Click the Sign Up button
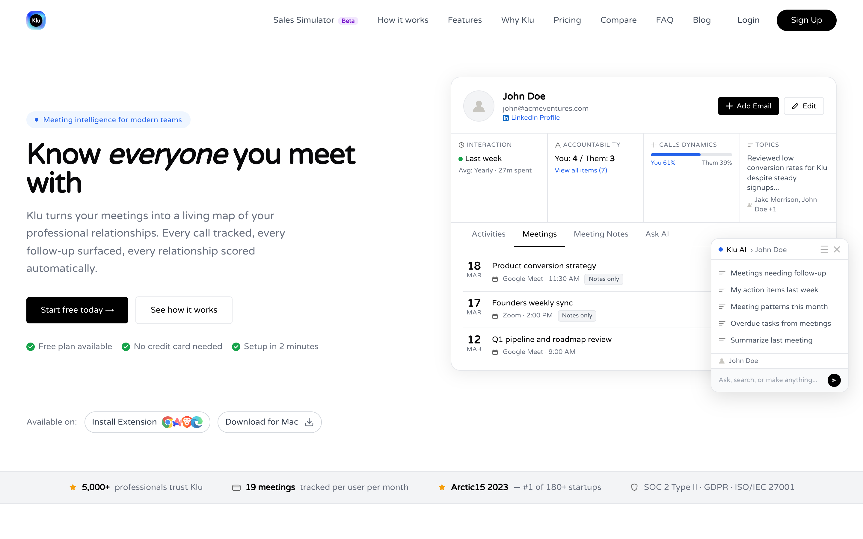 806,20
